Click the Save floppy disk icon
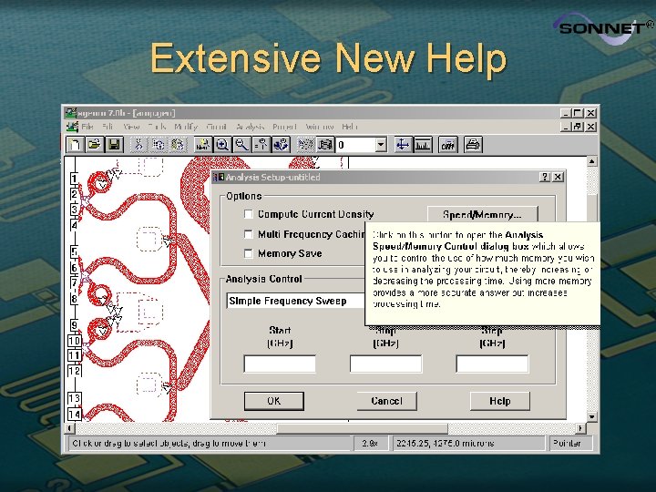This screenshot has height=492, width=656. pyautogui.click(x=115, y=145)
